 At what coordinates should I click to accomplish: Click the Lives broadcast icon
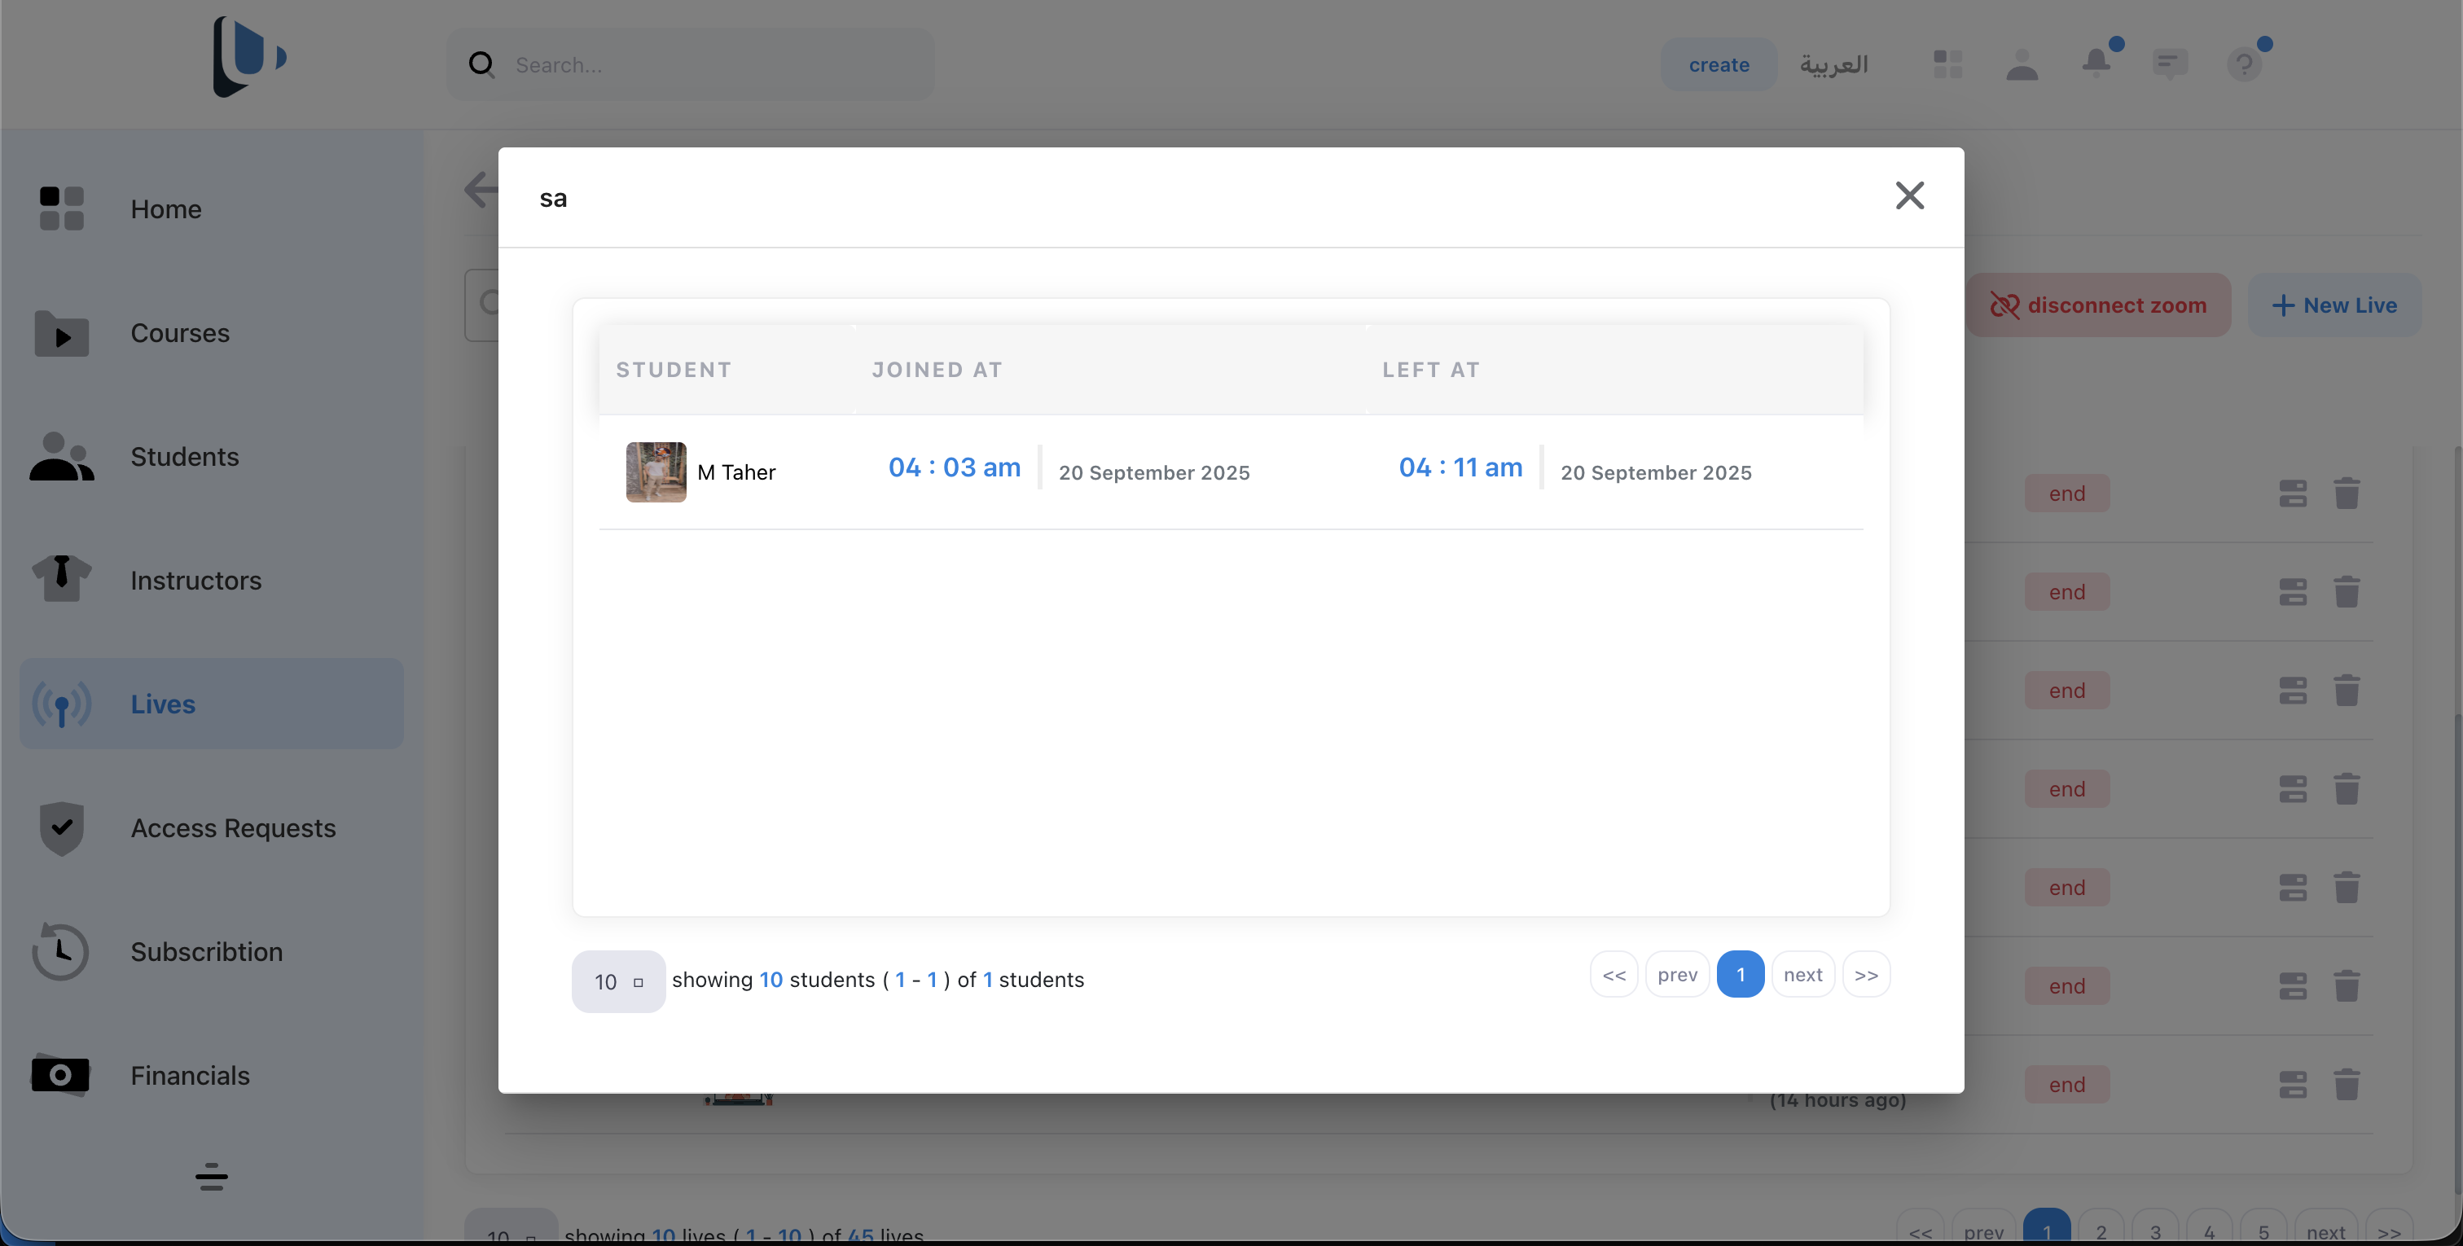(61, 704)
